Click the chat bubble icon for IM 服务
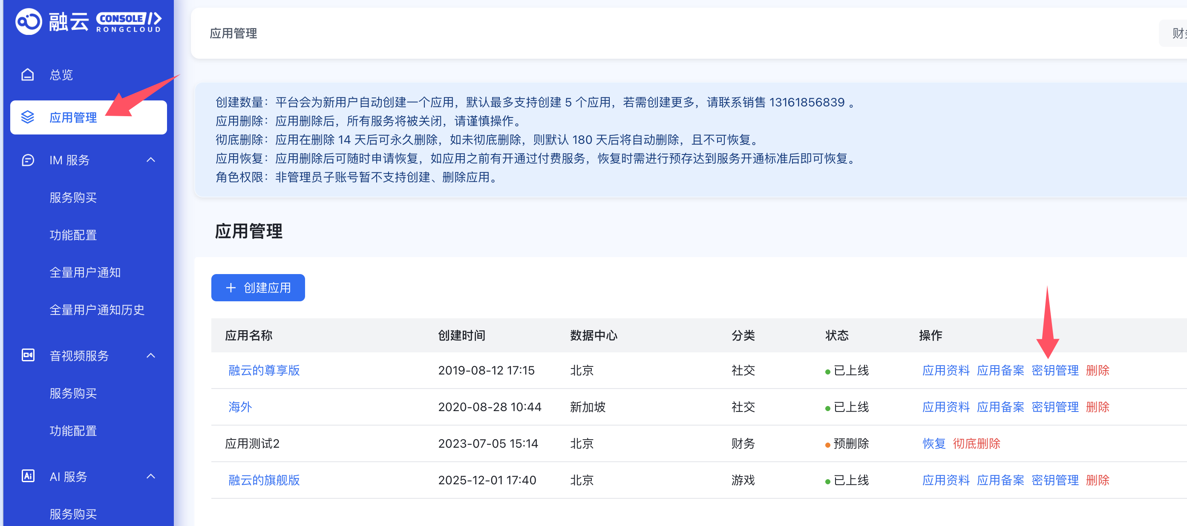Image resolution: width=1187 pixels, height=526 pixels. tap(28, 160)
